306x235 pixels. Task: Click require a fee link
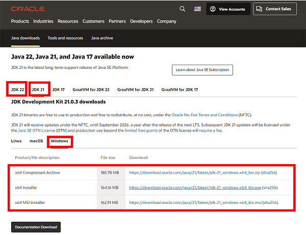[210, 130]
